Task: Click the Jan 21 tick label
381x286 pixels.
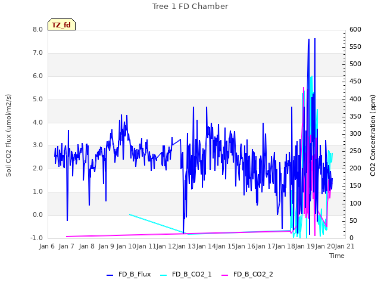Action: click(x=345, y=246)
